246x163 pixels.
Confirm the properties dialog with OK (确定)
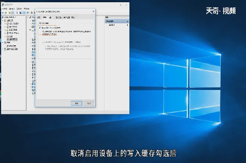pyautogui.click(x=76, y=103)
